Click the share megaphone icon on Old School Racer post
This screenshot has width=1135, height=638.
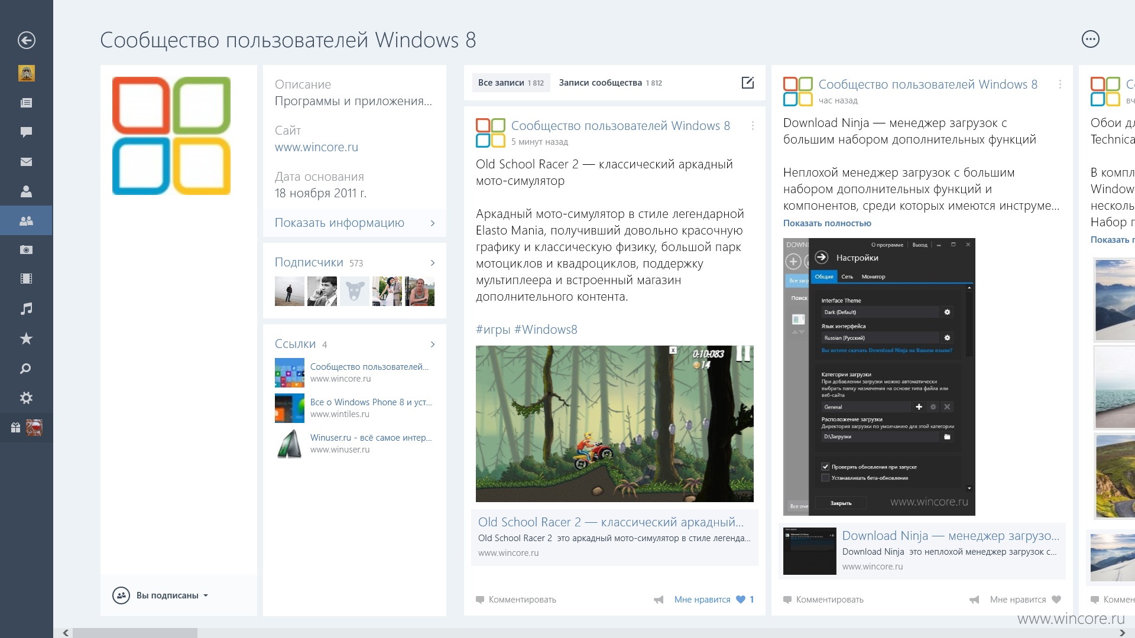(659, 600)
